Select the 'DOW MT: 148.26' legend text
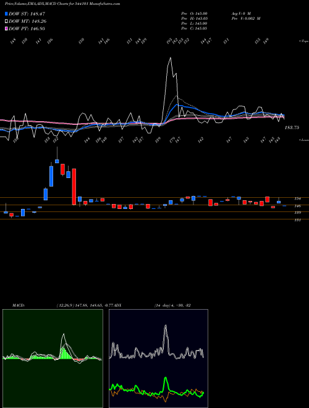The width and height of the screenshot is (309, 408). (28, 22)
